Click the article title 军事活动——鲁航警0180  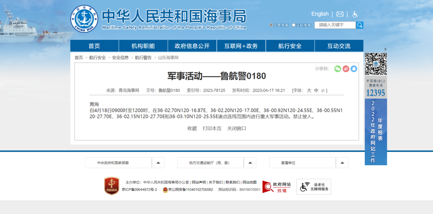(216, 76)
